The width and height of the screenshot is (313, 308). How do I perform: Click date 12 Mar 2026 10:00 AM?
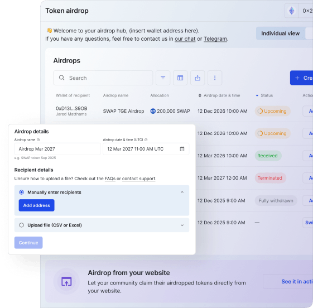coord(223,156)
